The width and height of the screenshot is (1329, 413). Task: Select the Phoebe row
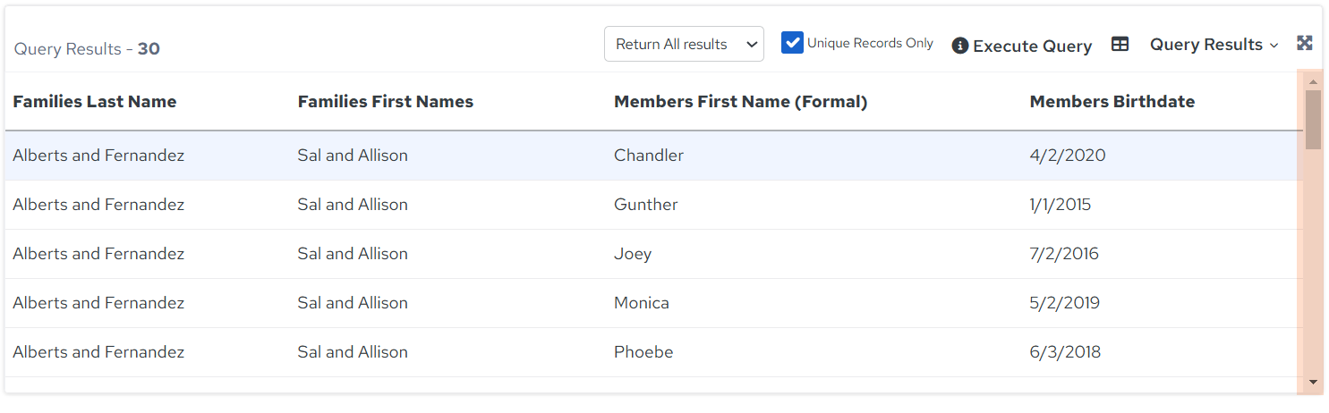pos(653,352)
